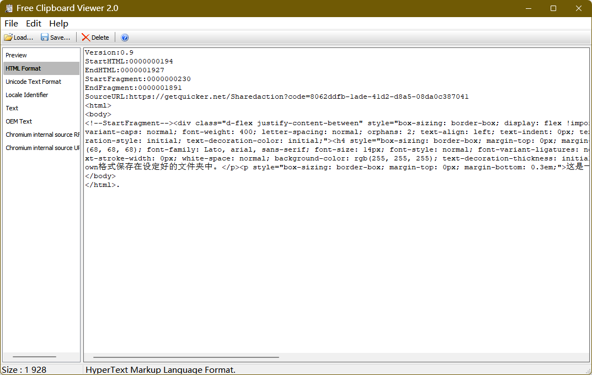Open the File menu

[x=12, y=23]
